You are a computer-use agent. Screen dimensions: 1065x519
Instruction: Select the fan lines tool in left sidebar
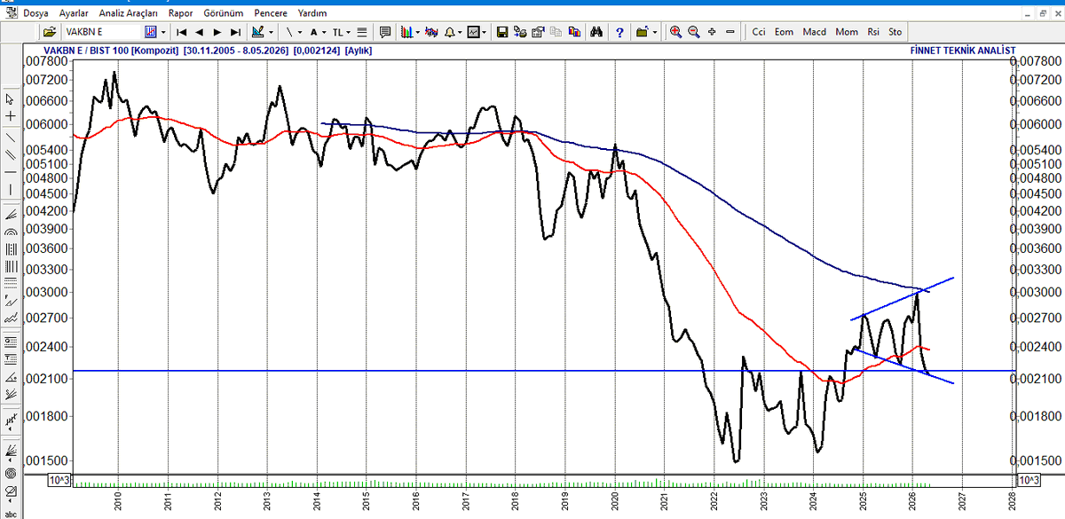point(11,214)
